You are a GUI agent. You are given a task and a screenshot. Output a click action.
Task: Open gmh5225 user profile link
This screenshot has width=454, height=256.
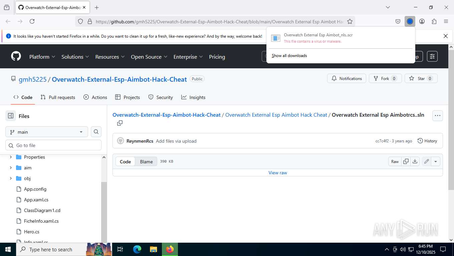[x=32, y=79]
